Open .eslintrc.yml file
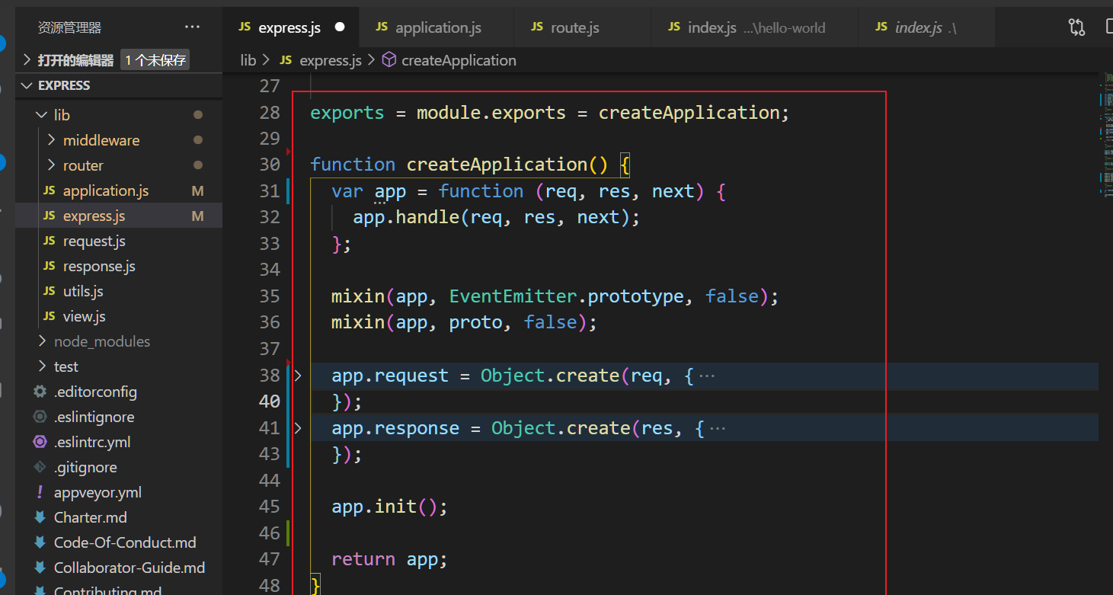Viewport: 1113px width, 595px height. coord(92,442)
